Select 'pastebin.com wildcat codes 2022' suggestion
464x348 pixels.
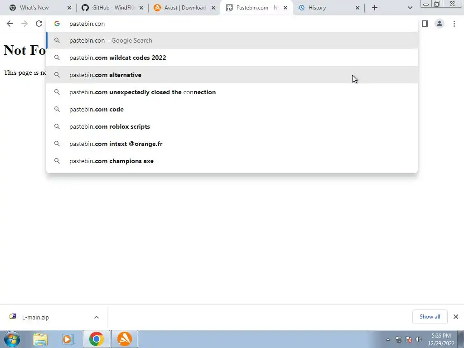click(232, 58)
